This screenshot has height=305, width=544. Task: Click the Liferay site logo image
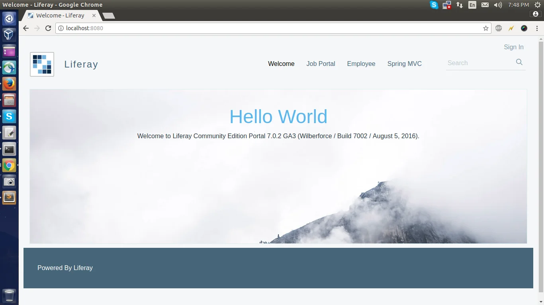pyautogui.click(x=42, y=64)
